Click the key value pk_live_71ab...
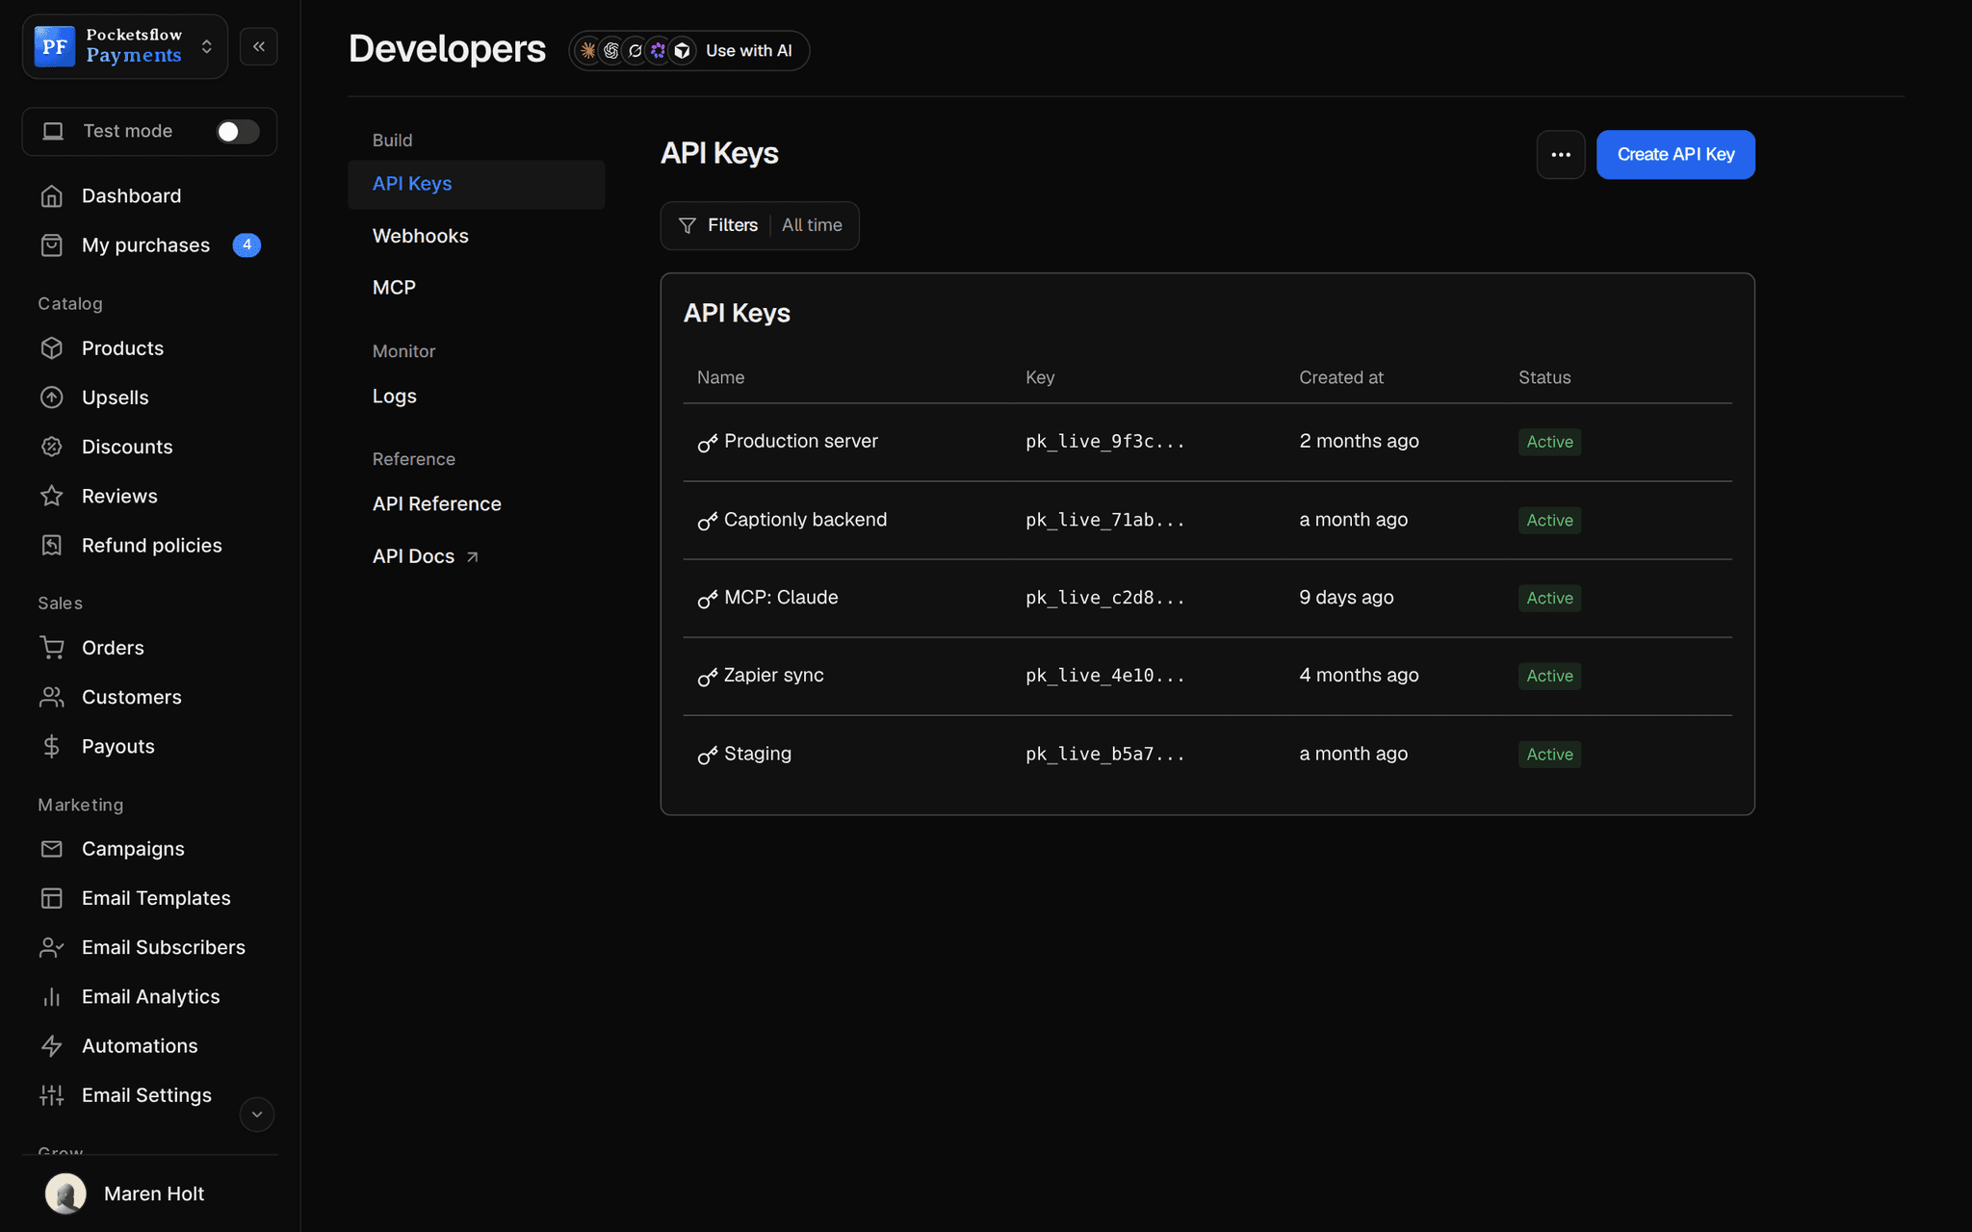 [x=1104, y=521]
